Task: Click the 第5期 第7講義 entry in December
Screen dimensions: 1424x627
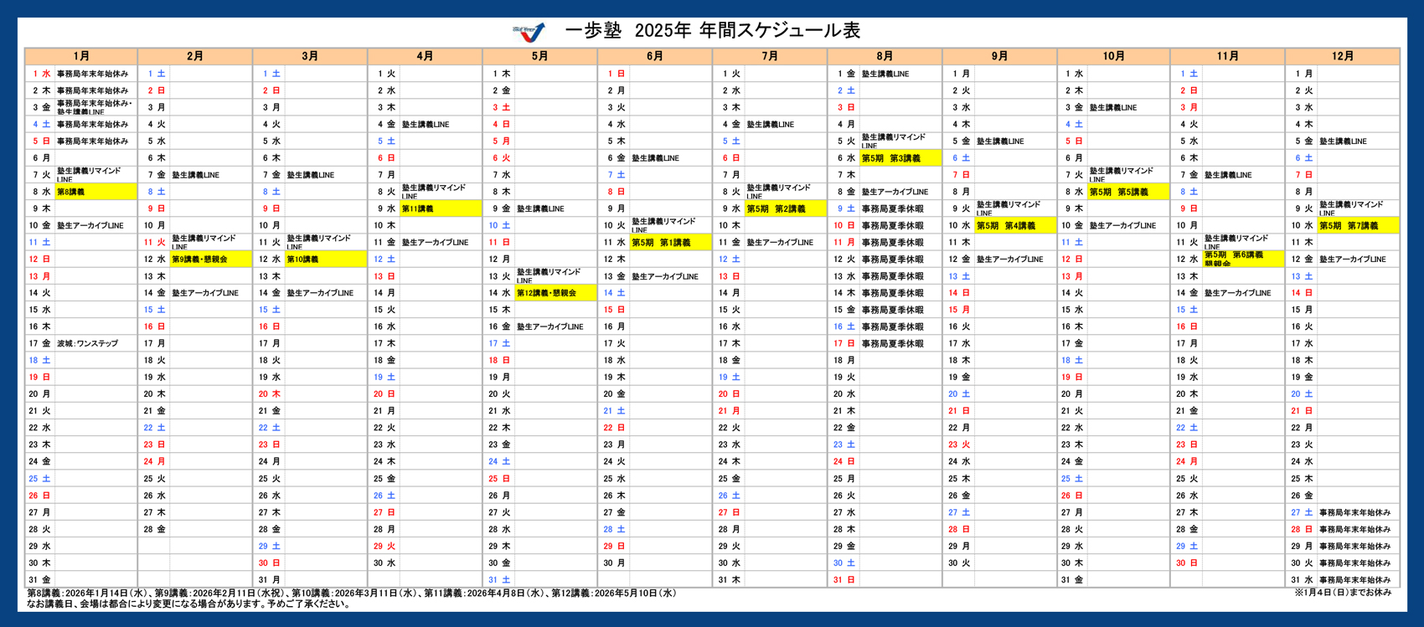Action: [1358, 226]
